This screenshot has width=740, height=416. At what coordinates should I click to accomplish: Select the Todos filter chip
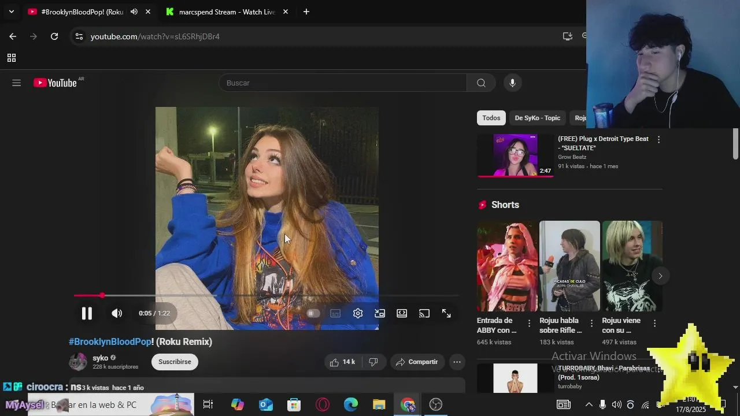coord(491,118)
